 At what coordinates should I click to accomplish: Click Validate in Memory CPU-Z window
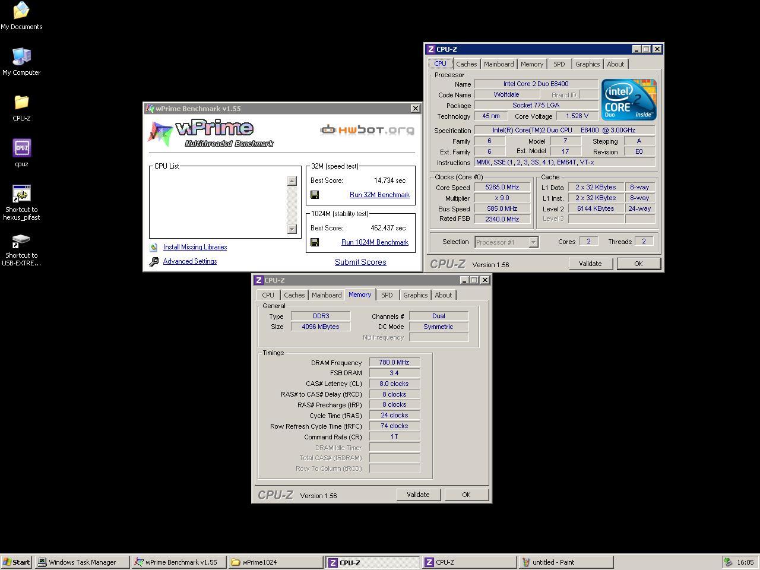pos(418,495)
